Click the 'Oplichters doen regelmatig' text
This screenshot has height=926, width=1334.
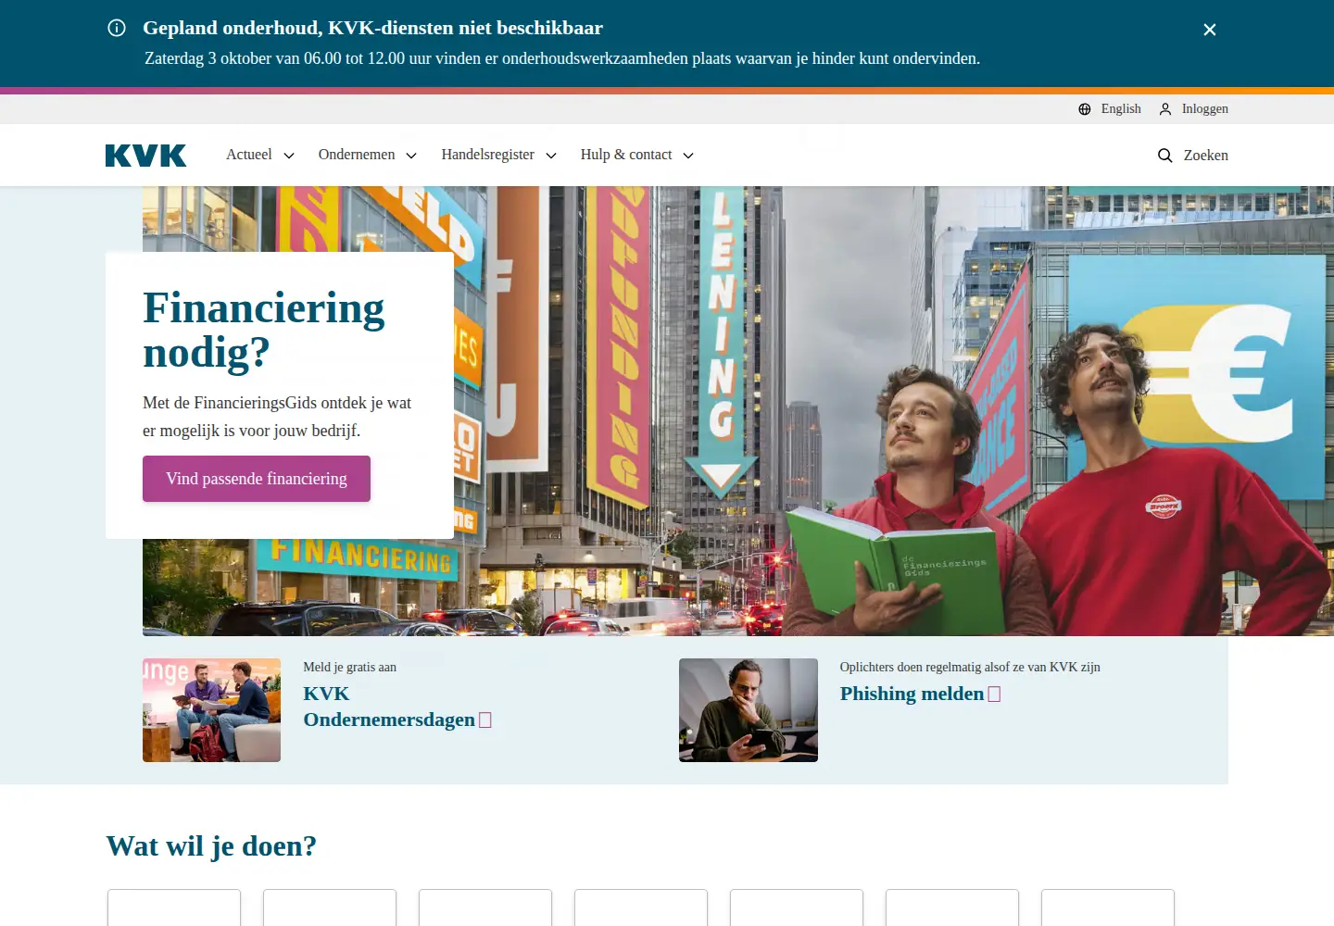pyautogui.click(x=970, y=668)
